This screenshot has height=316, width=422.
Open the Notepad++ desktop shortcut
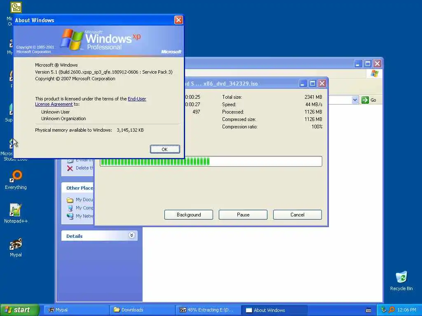point(16,214)
